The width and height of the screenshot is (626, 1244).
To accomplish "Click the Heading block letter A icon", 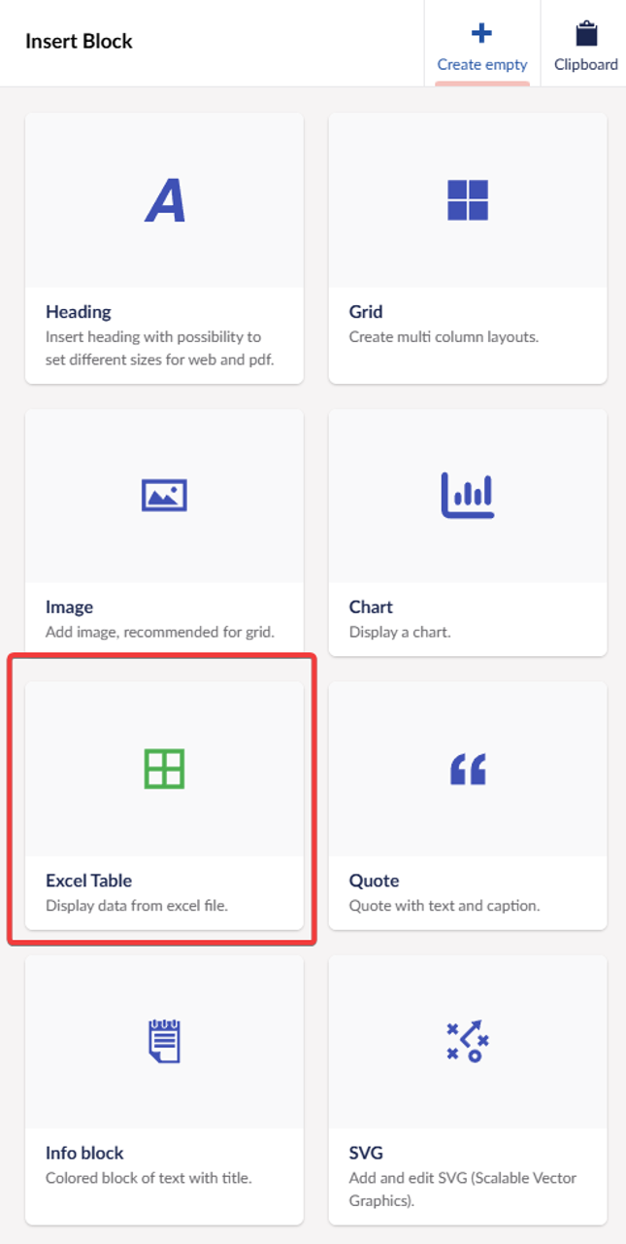I will (x=165, y=202).
